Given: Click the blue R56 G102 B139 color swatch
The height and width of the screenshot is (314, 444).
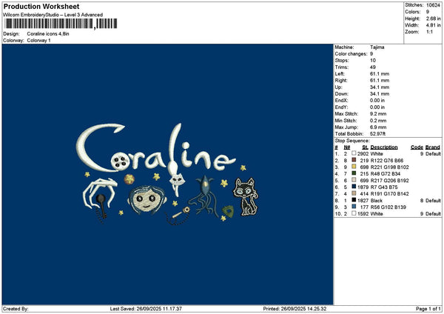Looking at the screenshot, I should tap(354, 207).
